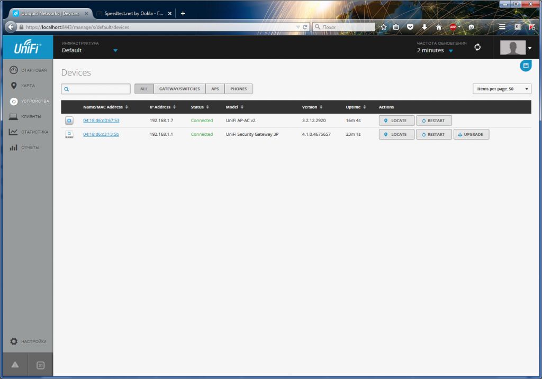Click UPGRADE for the Security Gateway
Screen dimensions: 542x379
coord(471,134)
